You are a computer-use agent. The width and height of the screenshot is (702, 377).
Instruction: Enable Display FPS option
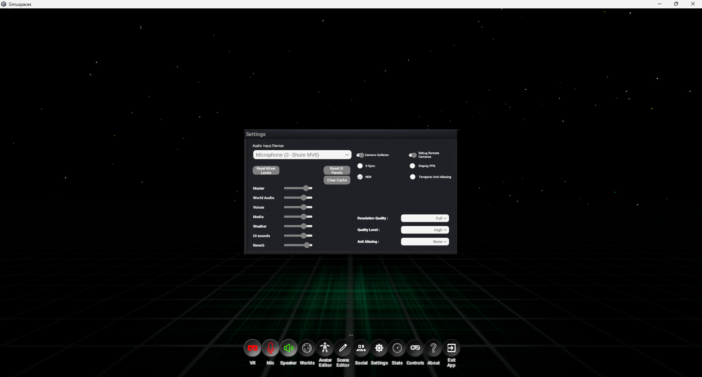pyautogui.click(x=412, y=166)
